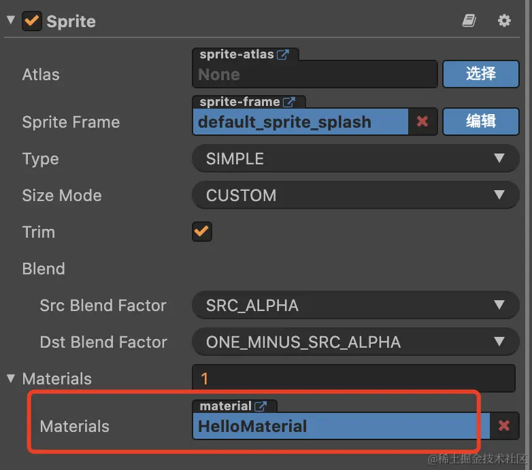Open the Type dropdown showing SIMPLE
Viewport: 532px width, 470px height.
click(356, 159)
